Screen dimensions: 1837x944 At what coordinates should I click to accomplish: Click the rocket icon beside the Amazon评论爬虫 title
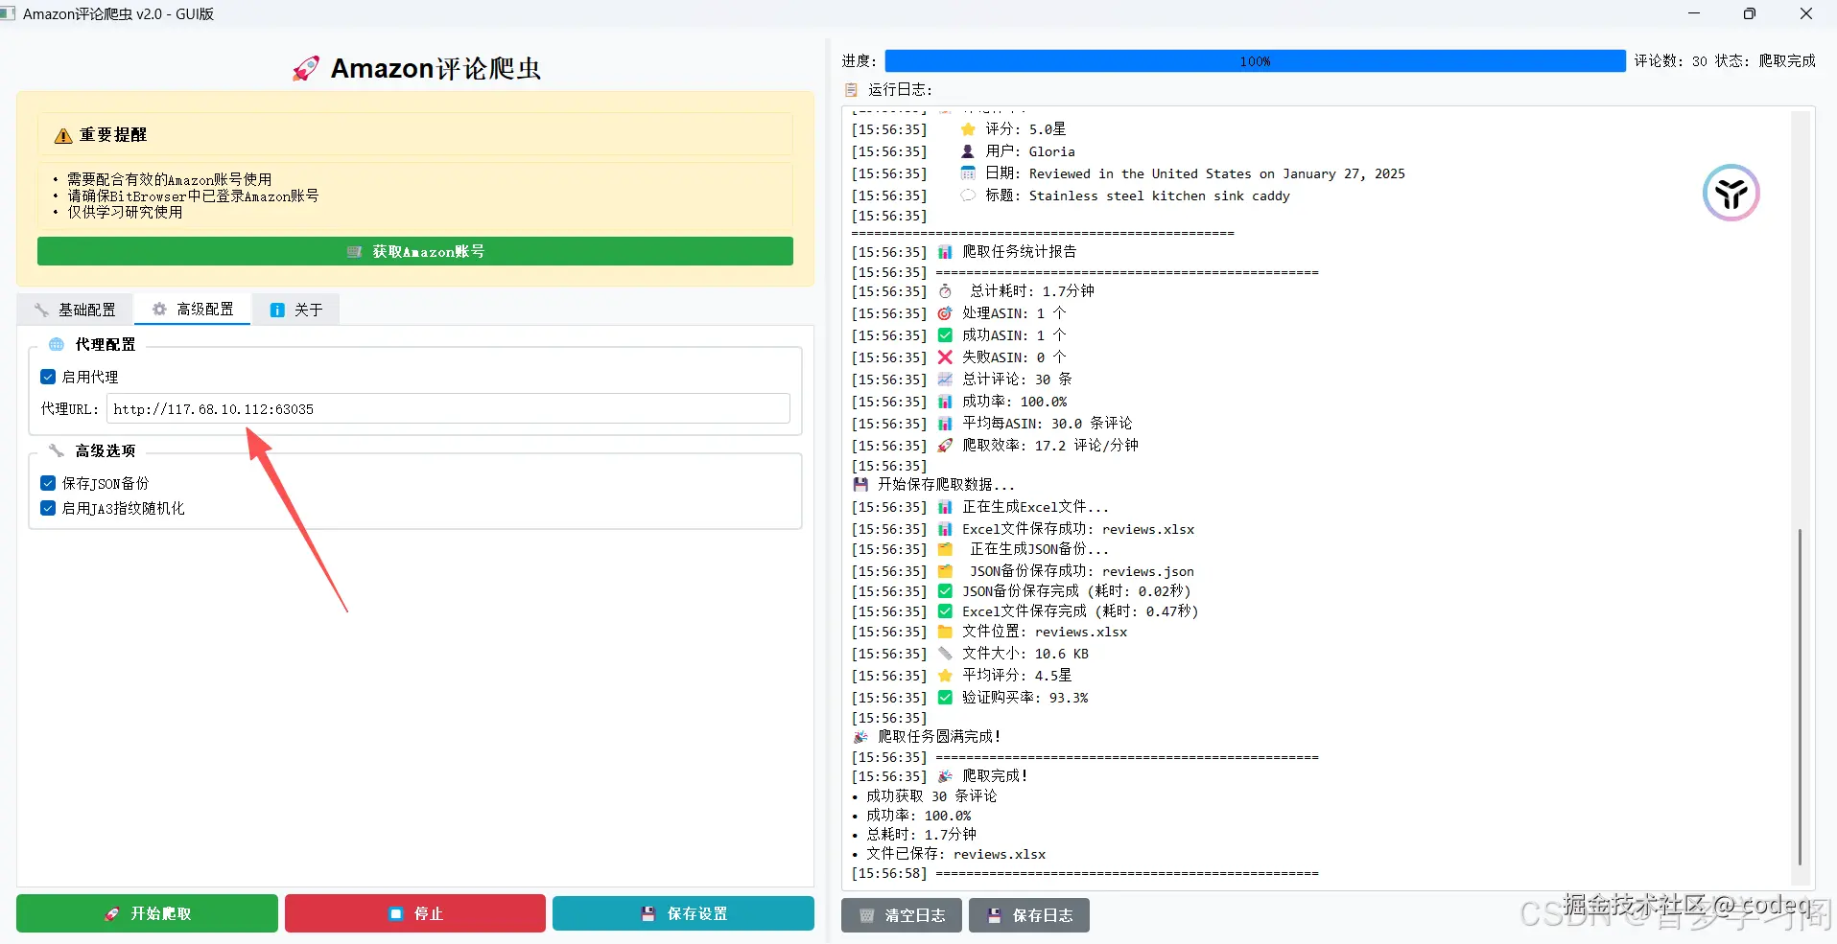pos(306,69)
